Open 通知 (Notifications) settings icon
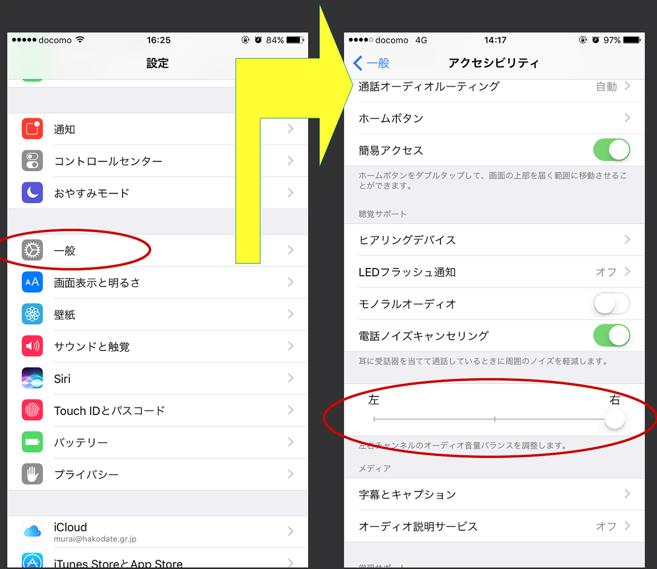Image resolution: width=657 pixels, height=569 pixels. click(x=32, y=129)
